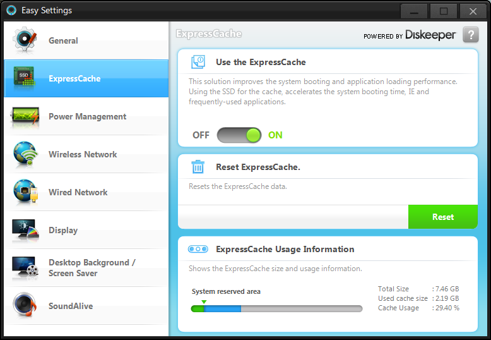Click the Easy Settings title bar icon
Viewport: 491px width, 340px height.
(x=11, y=10)
